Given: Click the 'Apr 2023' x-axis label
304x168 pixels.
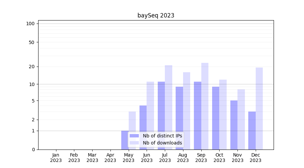Looking at the screenshot, I should (x=110, y=158).
